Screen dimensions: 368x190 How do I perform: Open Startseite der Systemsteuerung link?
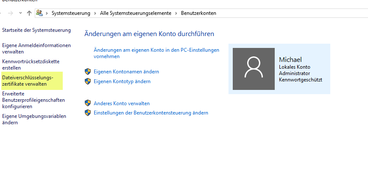pos(36,30)
